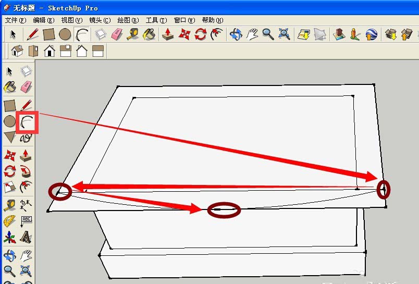Select the Pan hand tool in Getting Started toolbar
This screenshot has height=284, width=419.
point(252,34)
